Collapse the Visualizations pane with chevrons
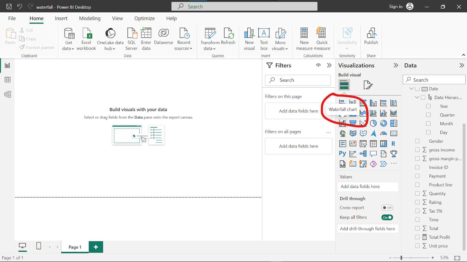467x262 pixels. coord(396,65)
